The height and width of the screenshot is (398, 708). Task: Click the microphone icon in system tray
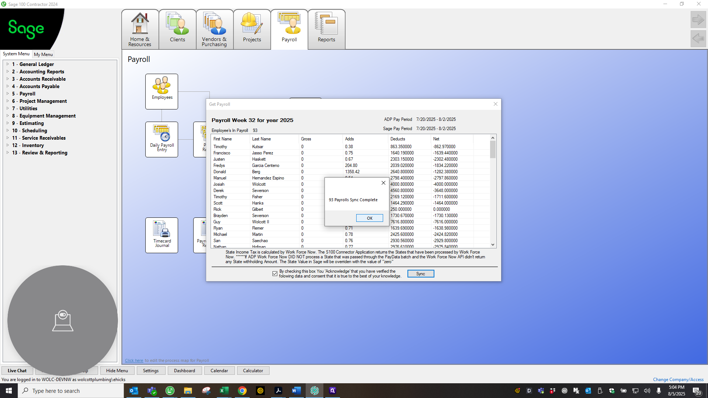point(659,391)
